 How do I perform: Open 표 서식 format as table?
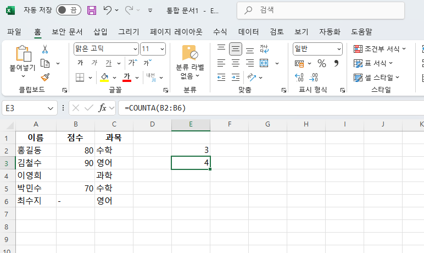[x=373, y=63]
